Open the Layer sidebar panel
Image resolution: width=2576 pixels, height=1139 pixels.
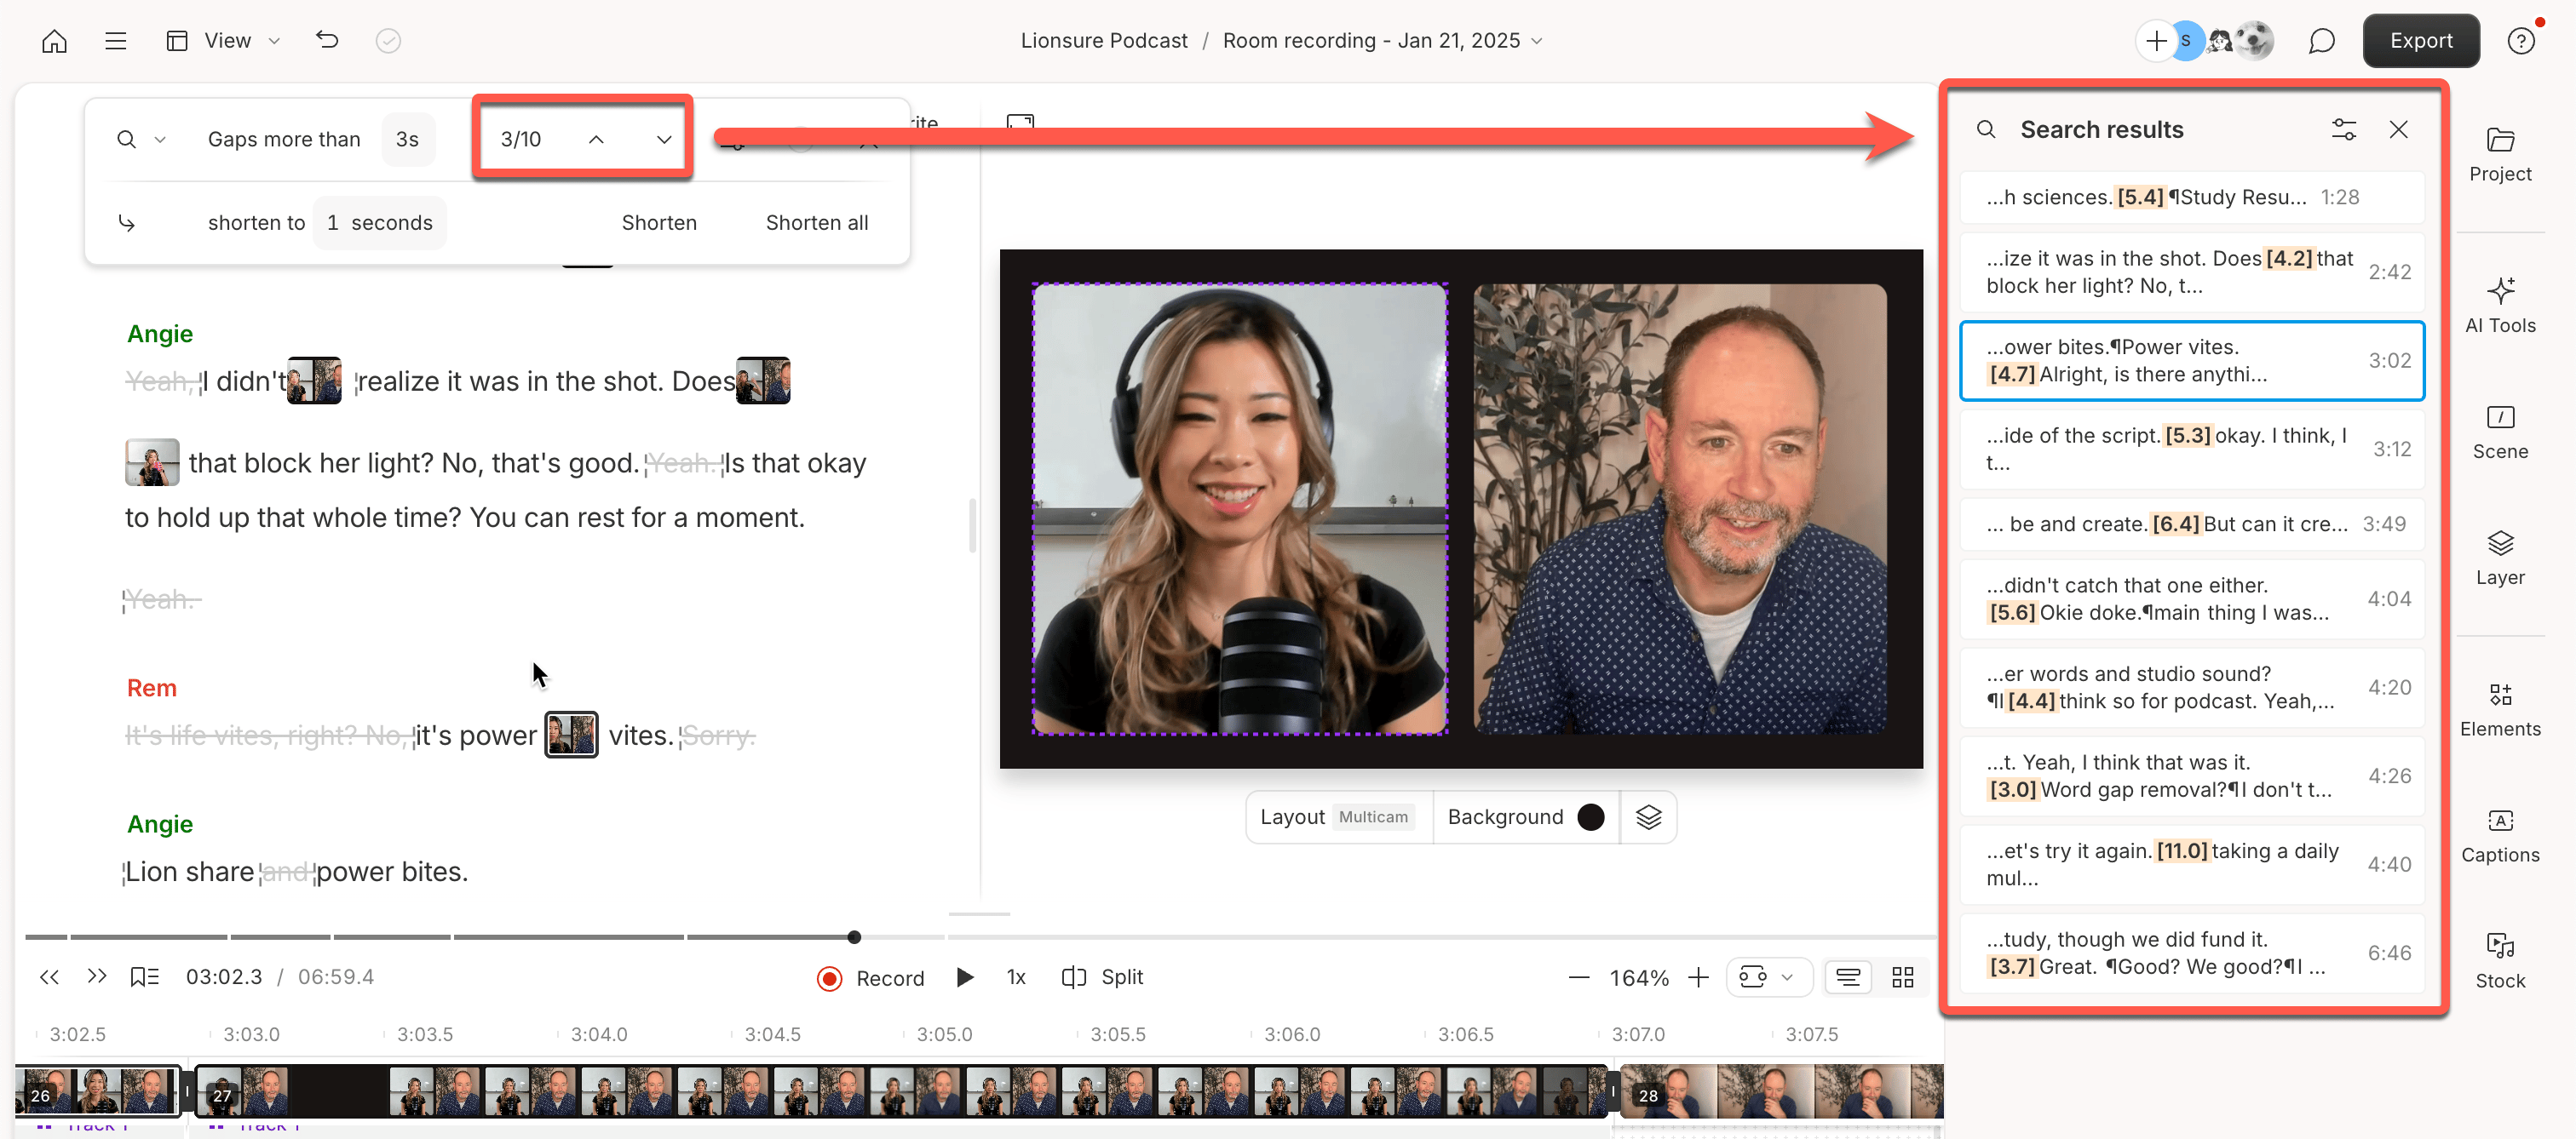click(2499, 558)
